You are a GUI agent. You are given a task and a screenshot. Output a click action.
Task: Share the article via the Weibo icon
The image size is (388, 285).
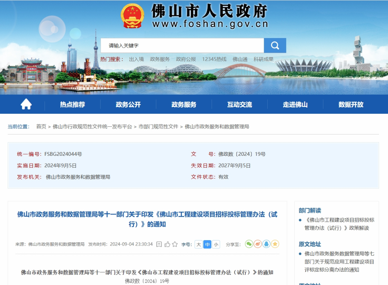coord(258,244)
